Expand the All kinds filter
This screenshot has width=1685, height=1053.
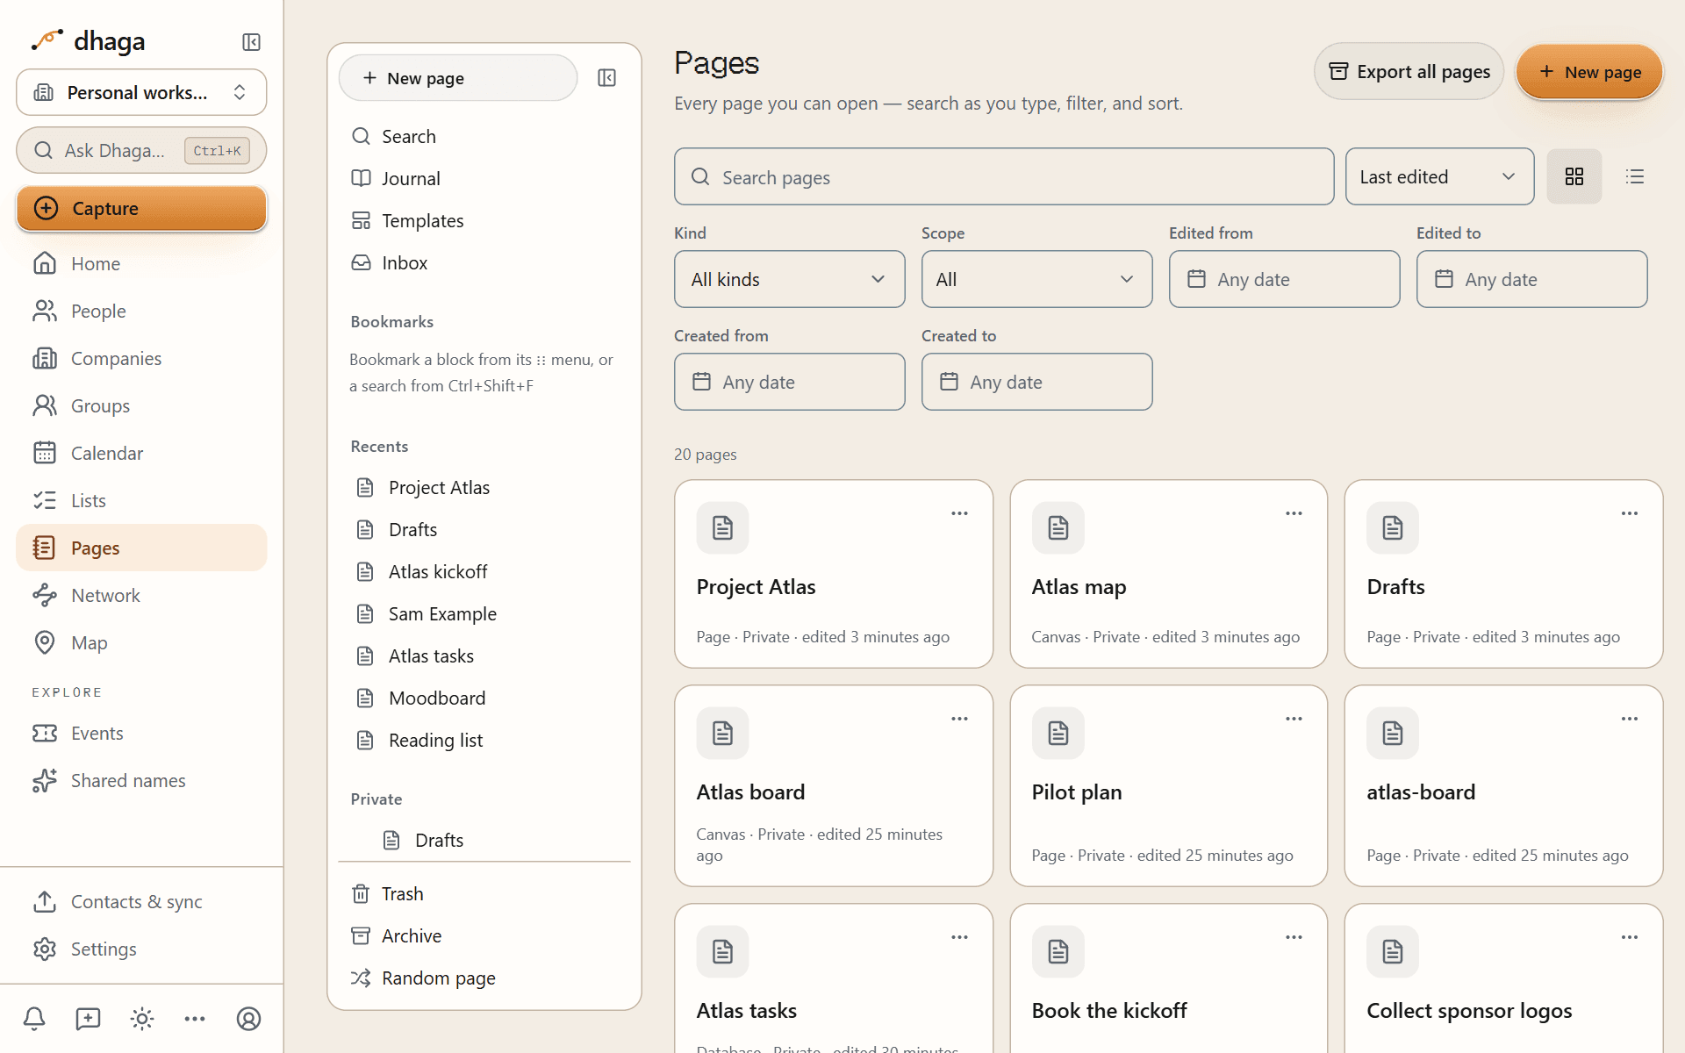click(x=789, y=279)
